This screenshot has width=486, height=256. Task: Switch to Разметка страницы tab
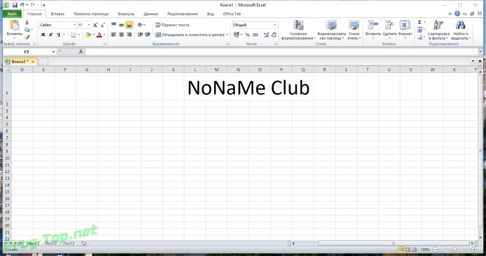pos(91,14)
